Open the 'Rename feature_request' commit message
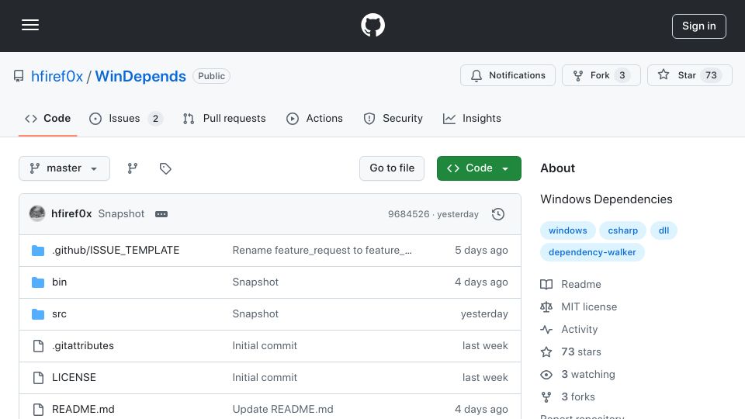The height and width of the screenshot is (419, 745). [x=322, y=251]
